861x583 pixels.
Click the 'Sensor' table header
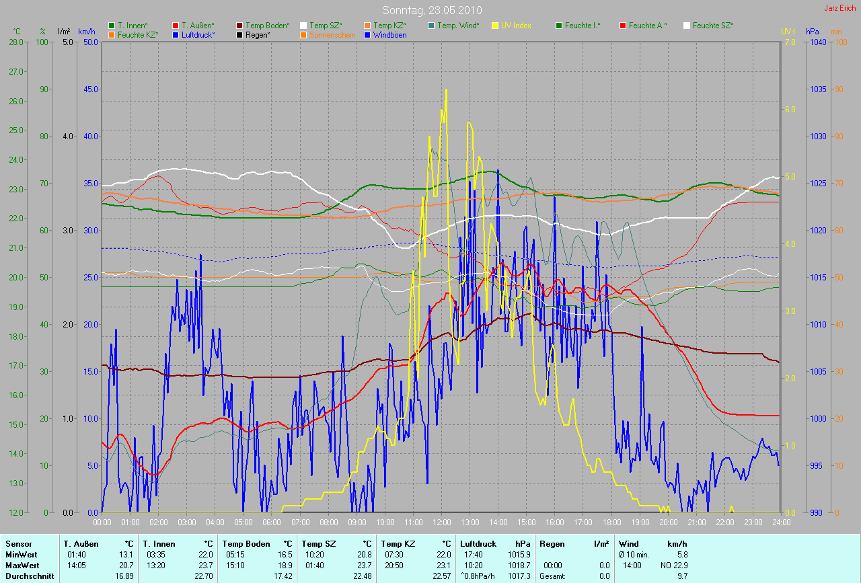pos(18,544)
